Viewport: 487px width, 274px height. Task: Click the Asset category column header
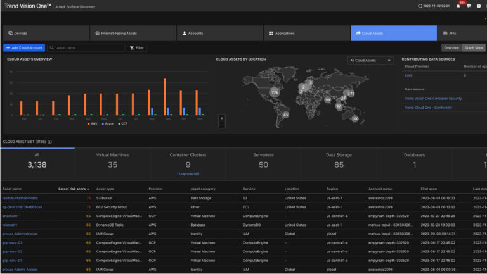203,189
